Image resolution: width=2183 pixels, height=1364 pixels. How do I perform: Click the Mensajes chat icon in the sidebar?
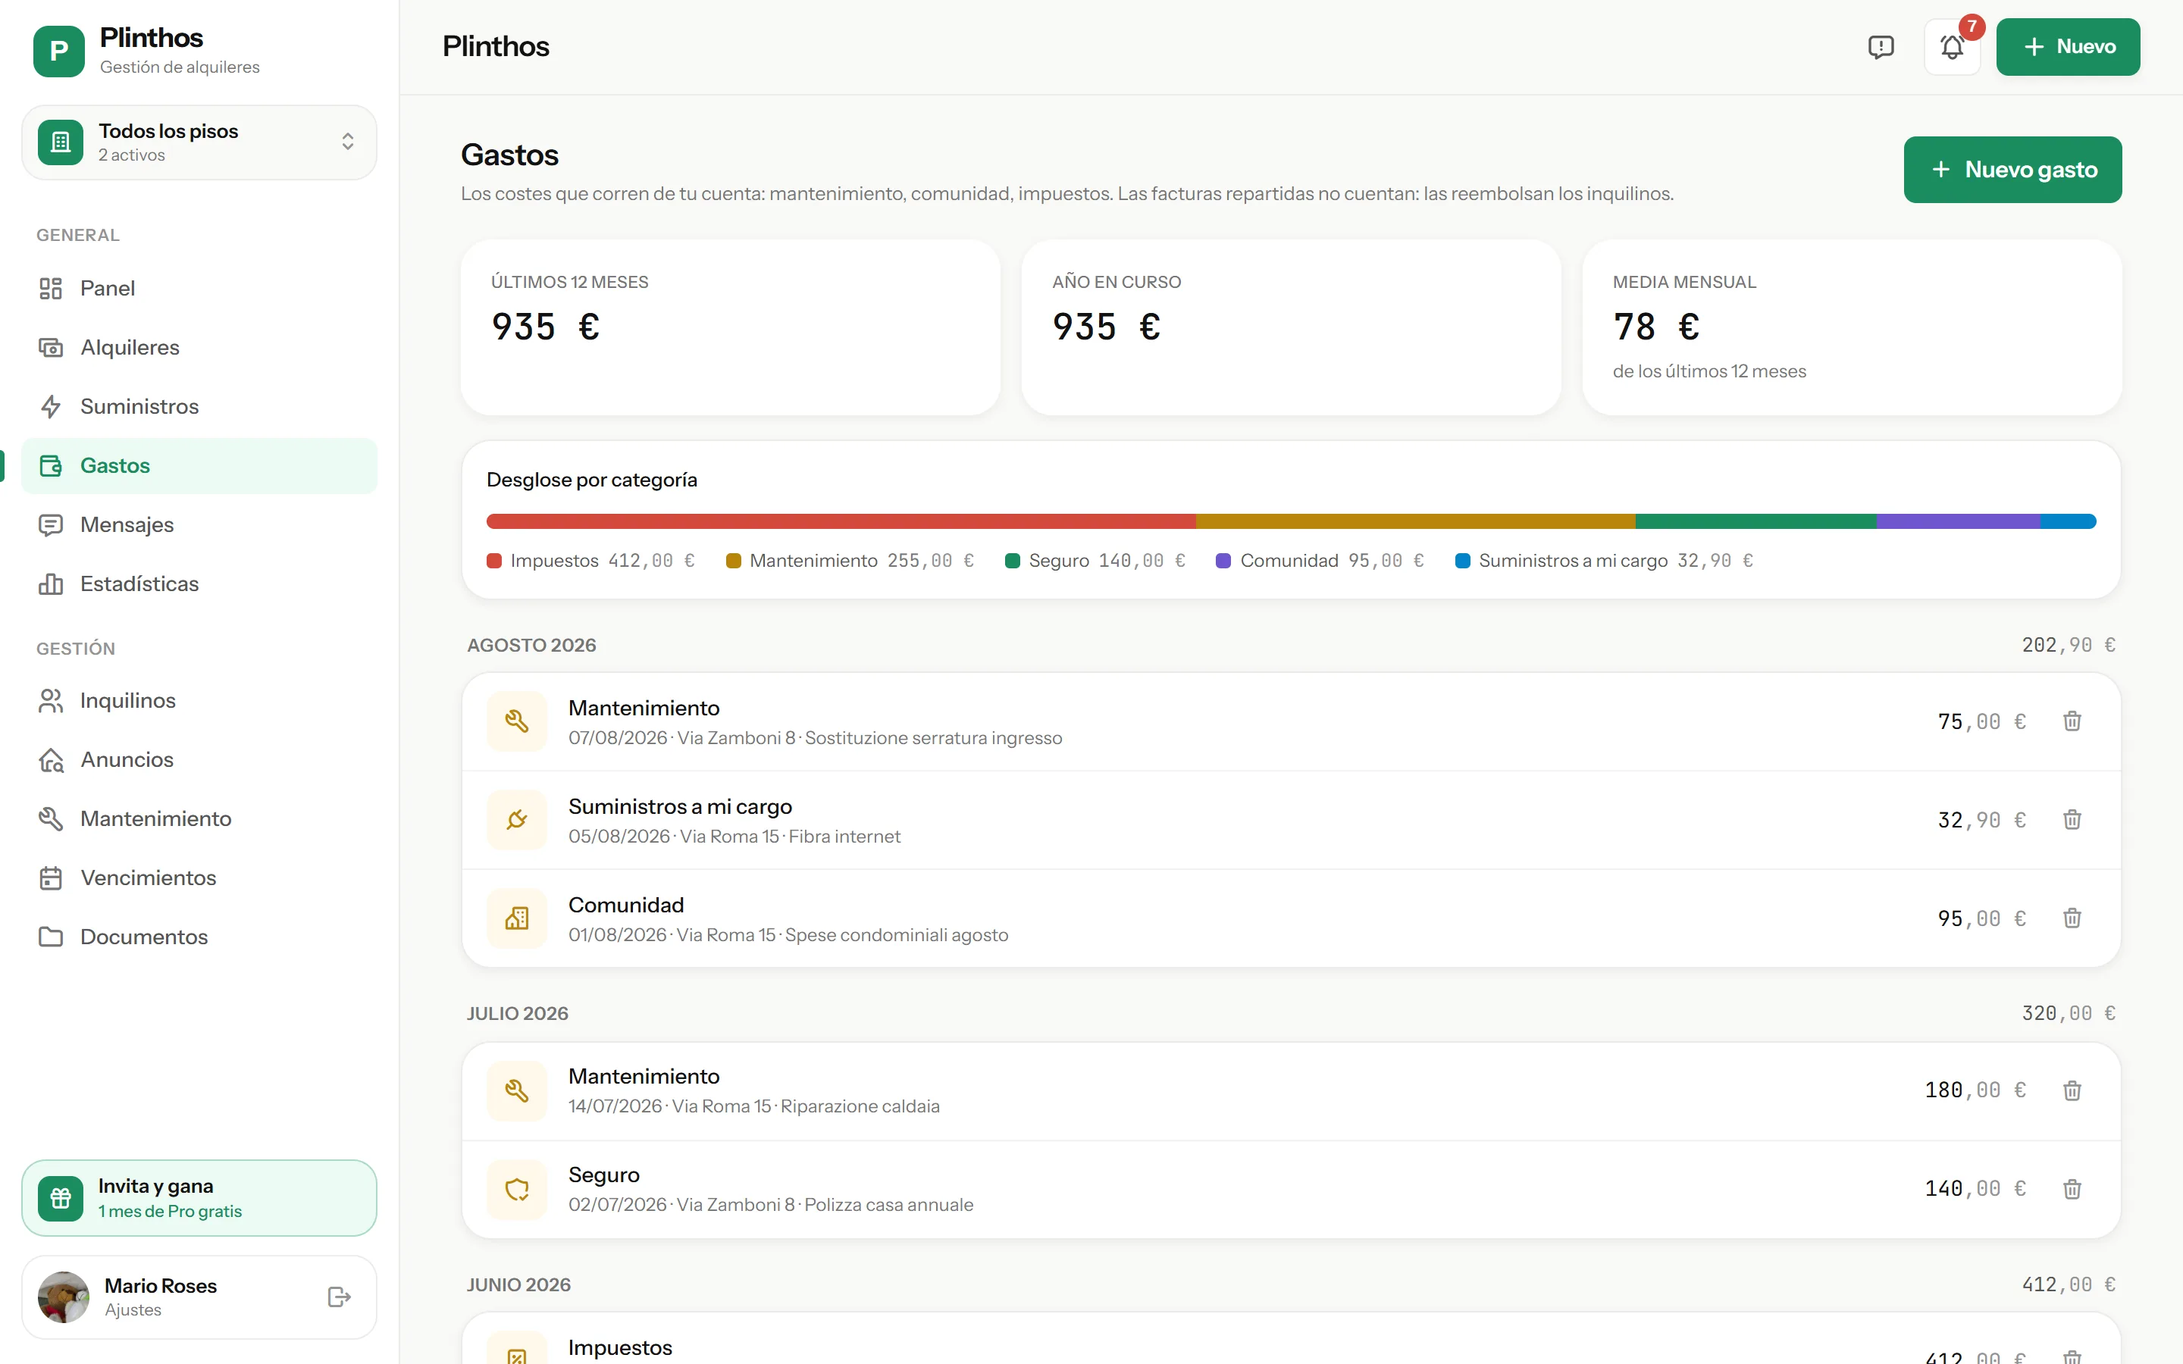pos(51,524)
